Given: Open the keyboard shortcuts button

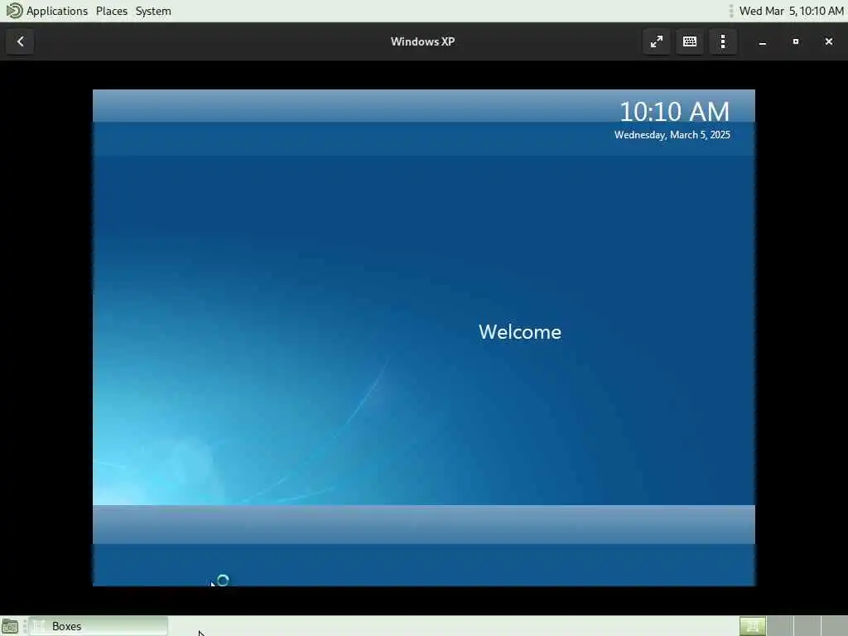Looking at the screenshot, I should pyautogui.click(x=690, y=41).
